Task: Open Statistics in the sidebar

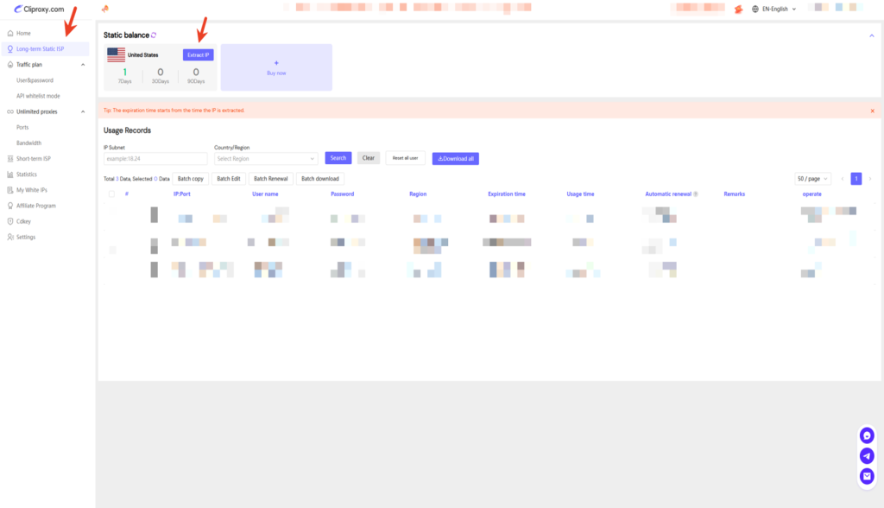Action: pos(27,175)
